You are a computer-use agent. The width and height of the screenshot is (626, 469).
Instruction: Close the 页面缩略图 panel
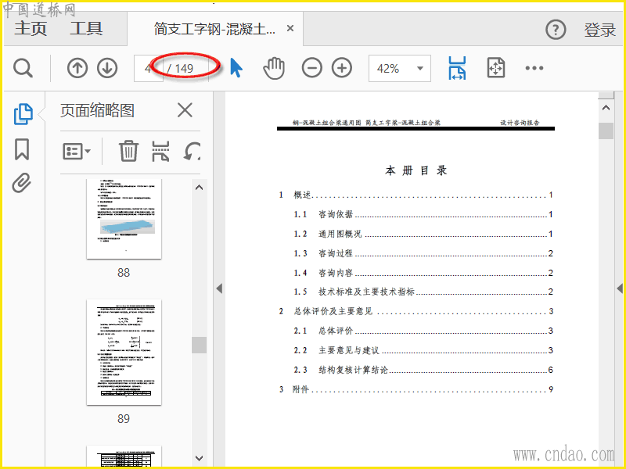[x=185, y=110]
